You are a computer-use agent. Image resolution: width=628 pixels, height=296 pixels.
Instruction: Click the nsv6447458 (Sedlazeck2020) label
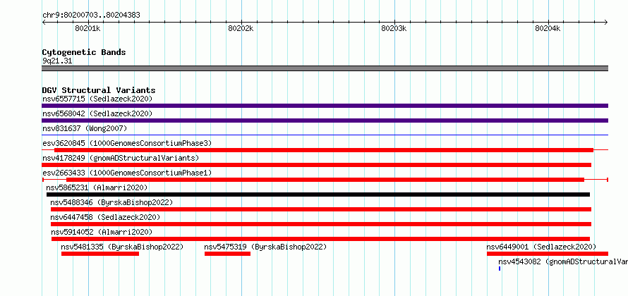[105, 217]
